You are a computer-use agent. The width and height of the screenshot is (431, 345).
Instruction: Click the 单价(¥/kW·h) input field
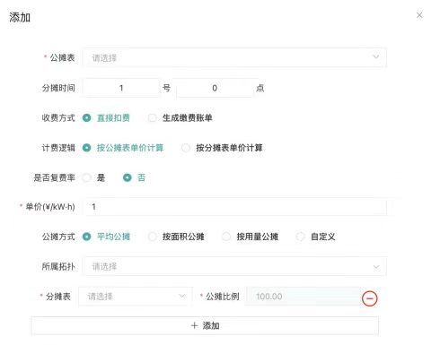coord(235,207)
